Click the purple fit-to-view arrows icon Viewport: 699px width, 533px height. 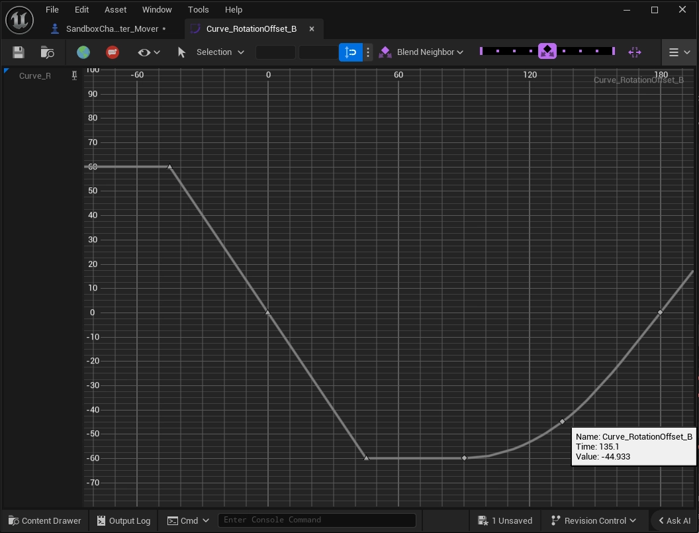pos(634,52)
